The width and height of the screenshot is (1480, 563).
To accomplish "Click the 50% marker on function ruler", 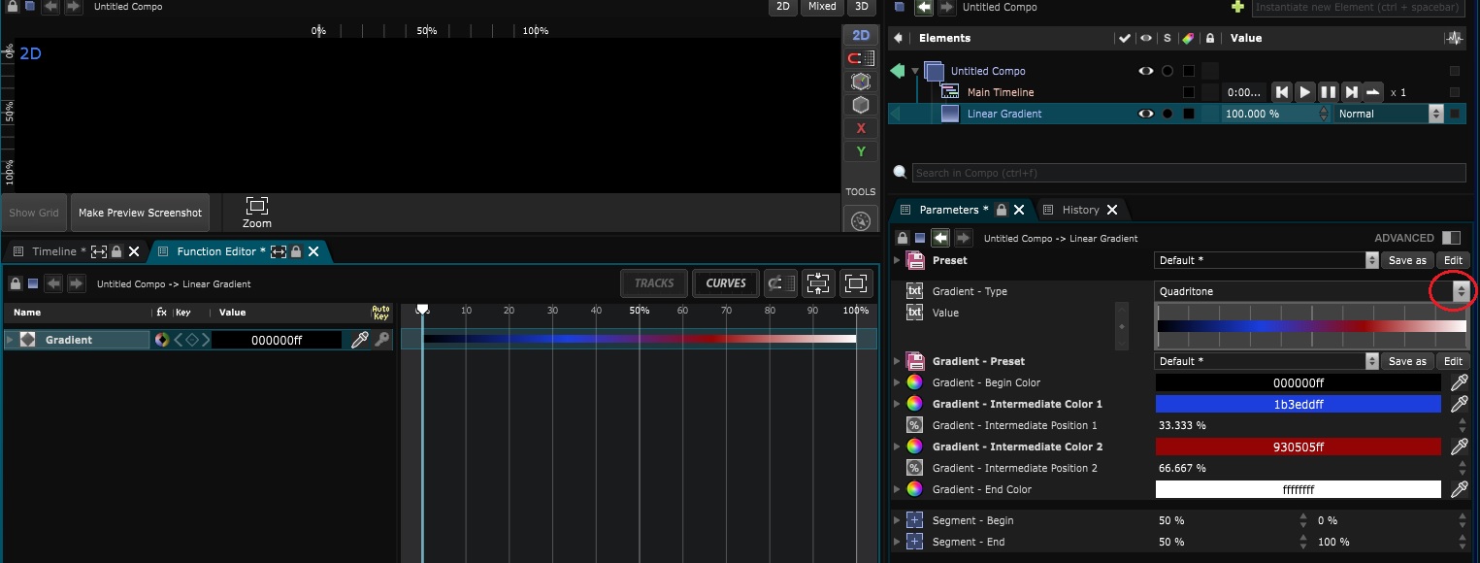I will [639, 311].
